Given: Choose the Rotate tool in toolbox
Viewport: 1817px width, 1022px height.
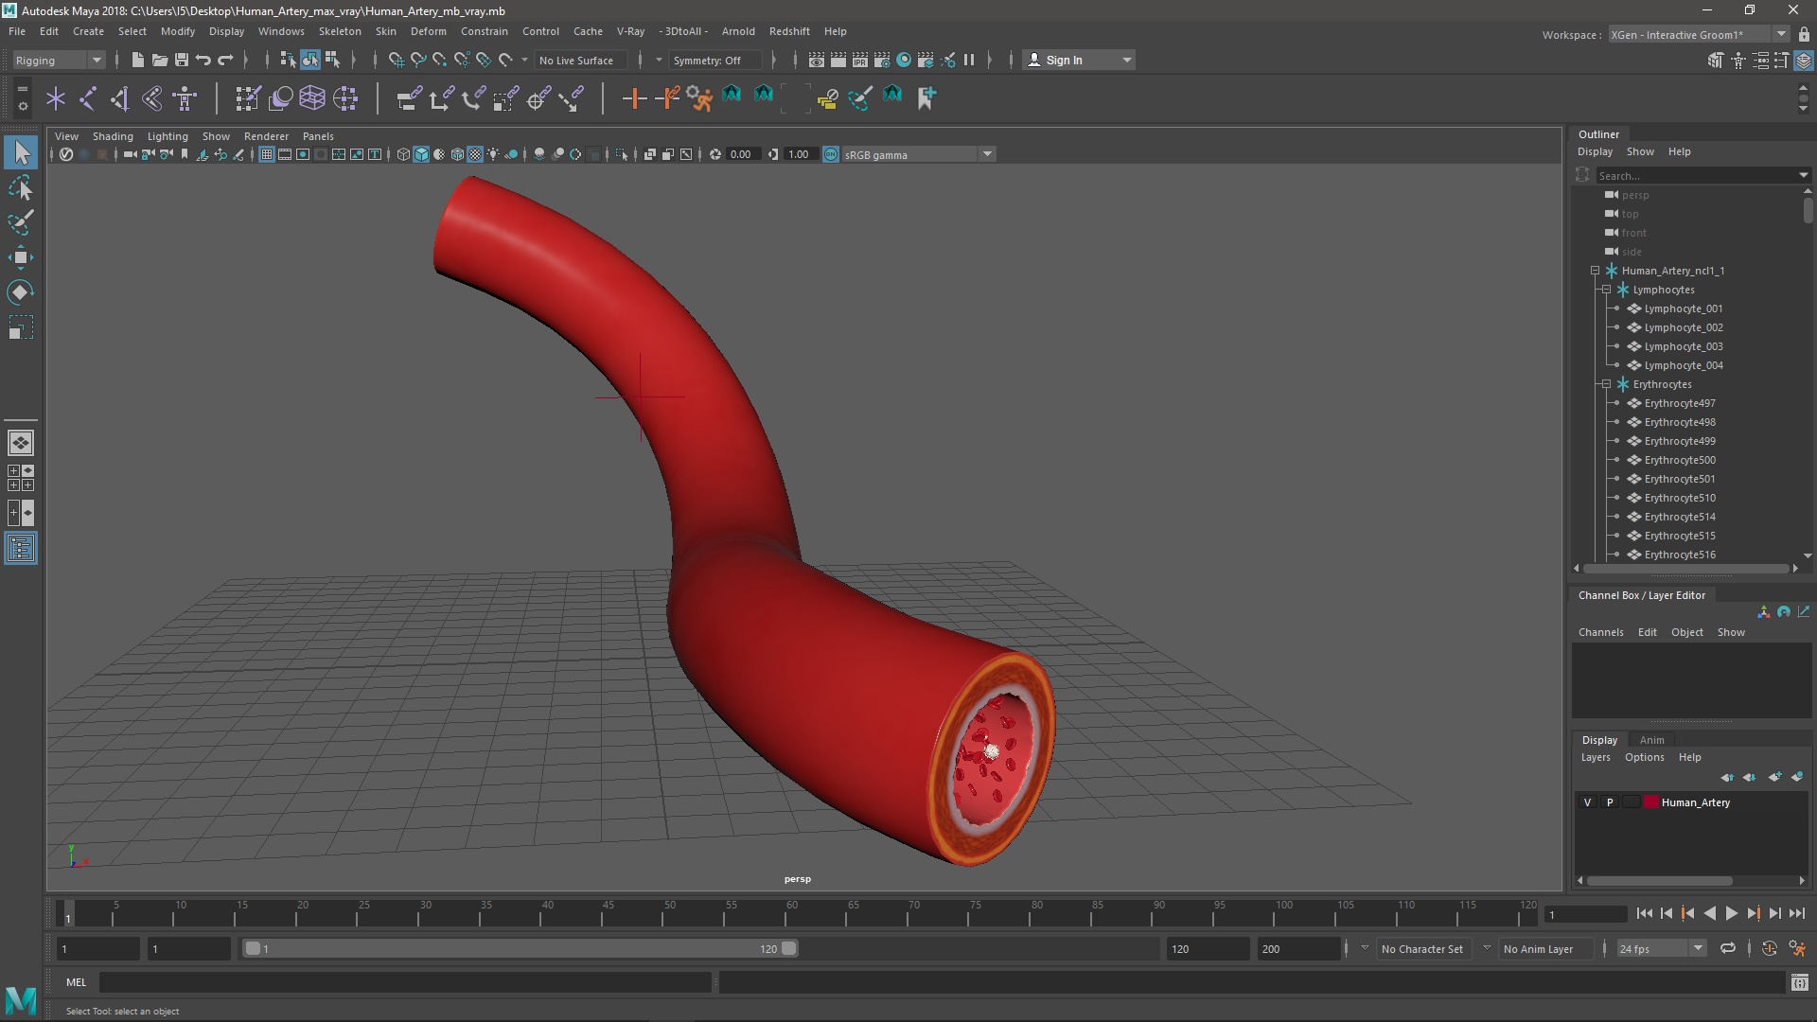Looking at the screenshot, I should point(21,292).
